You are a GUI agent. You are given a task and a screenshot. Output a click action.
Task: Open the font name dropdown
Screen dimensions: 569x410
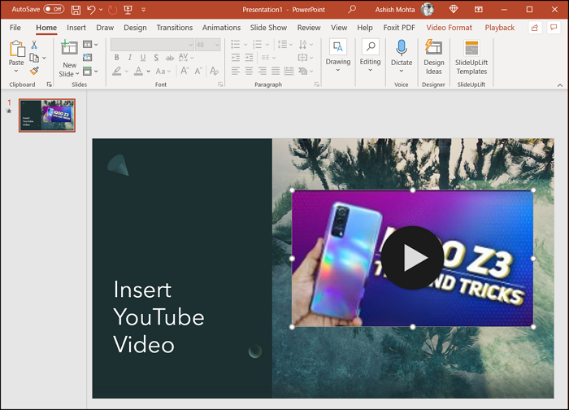pos(191,45)
